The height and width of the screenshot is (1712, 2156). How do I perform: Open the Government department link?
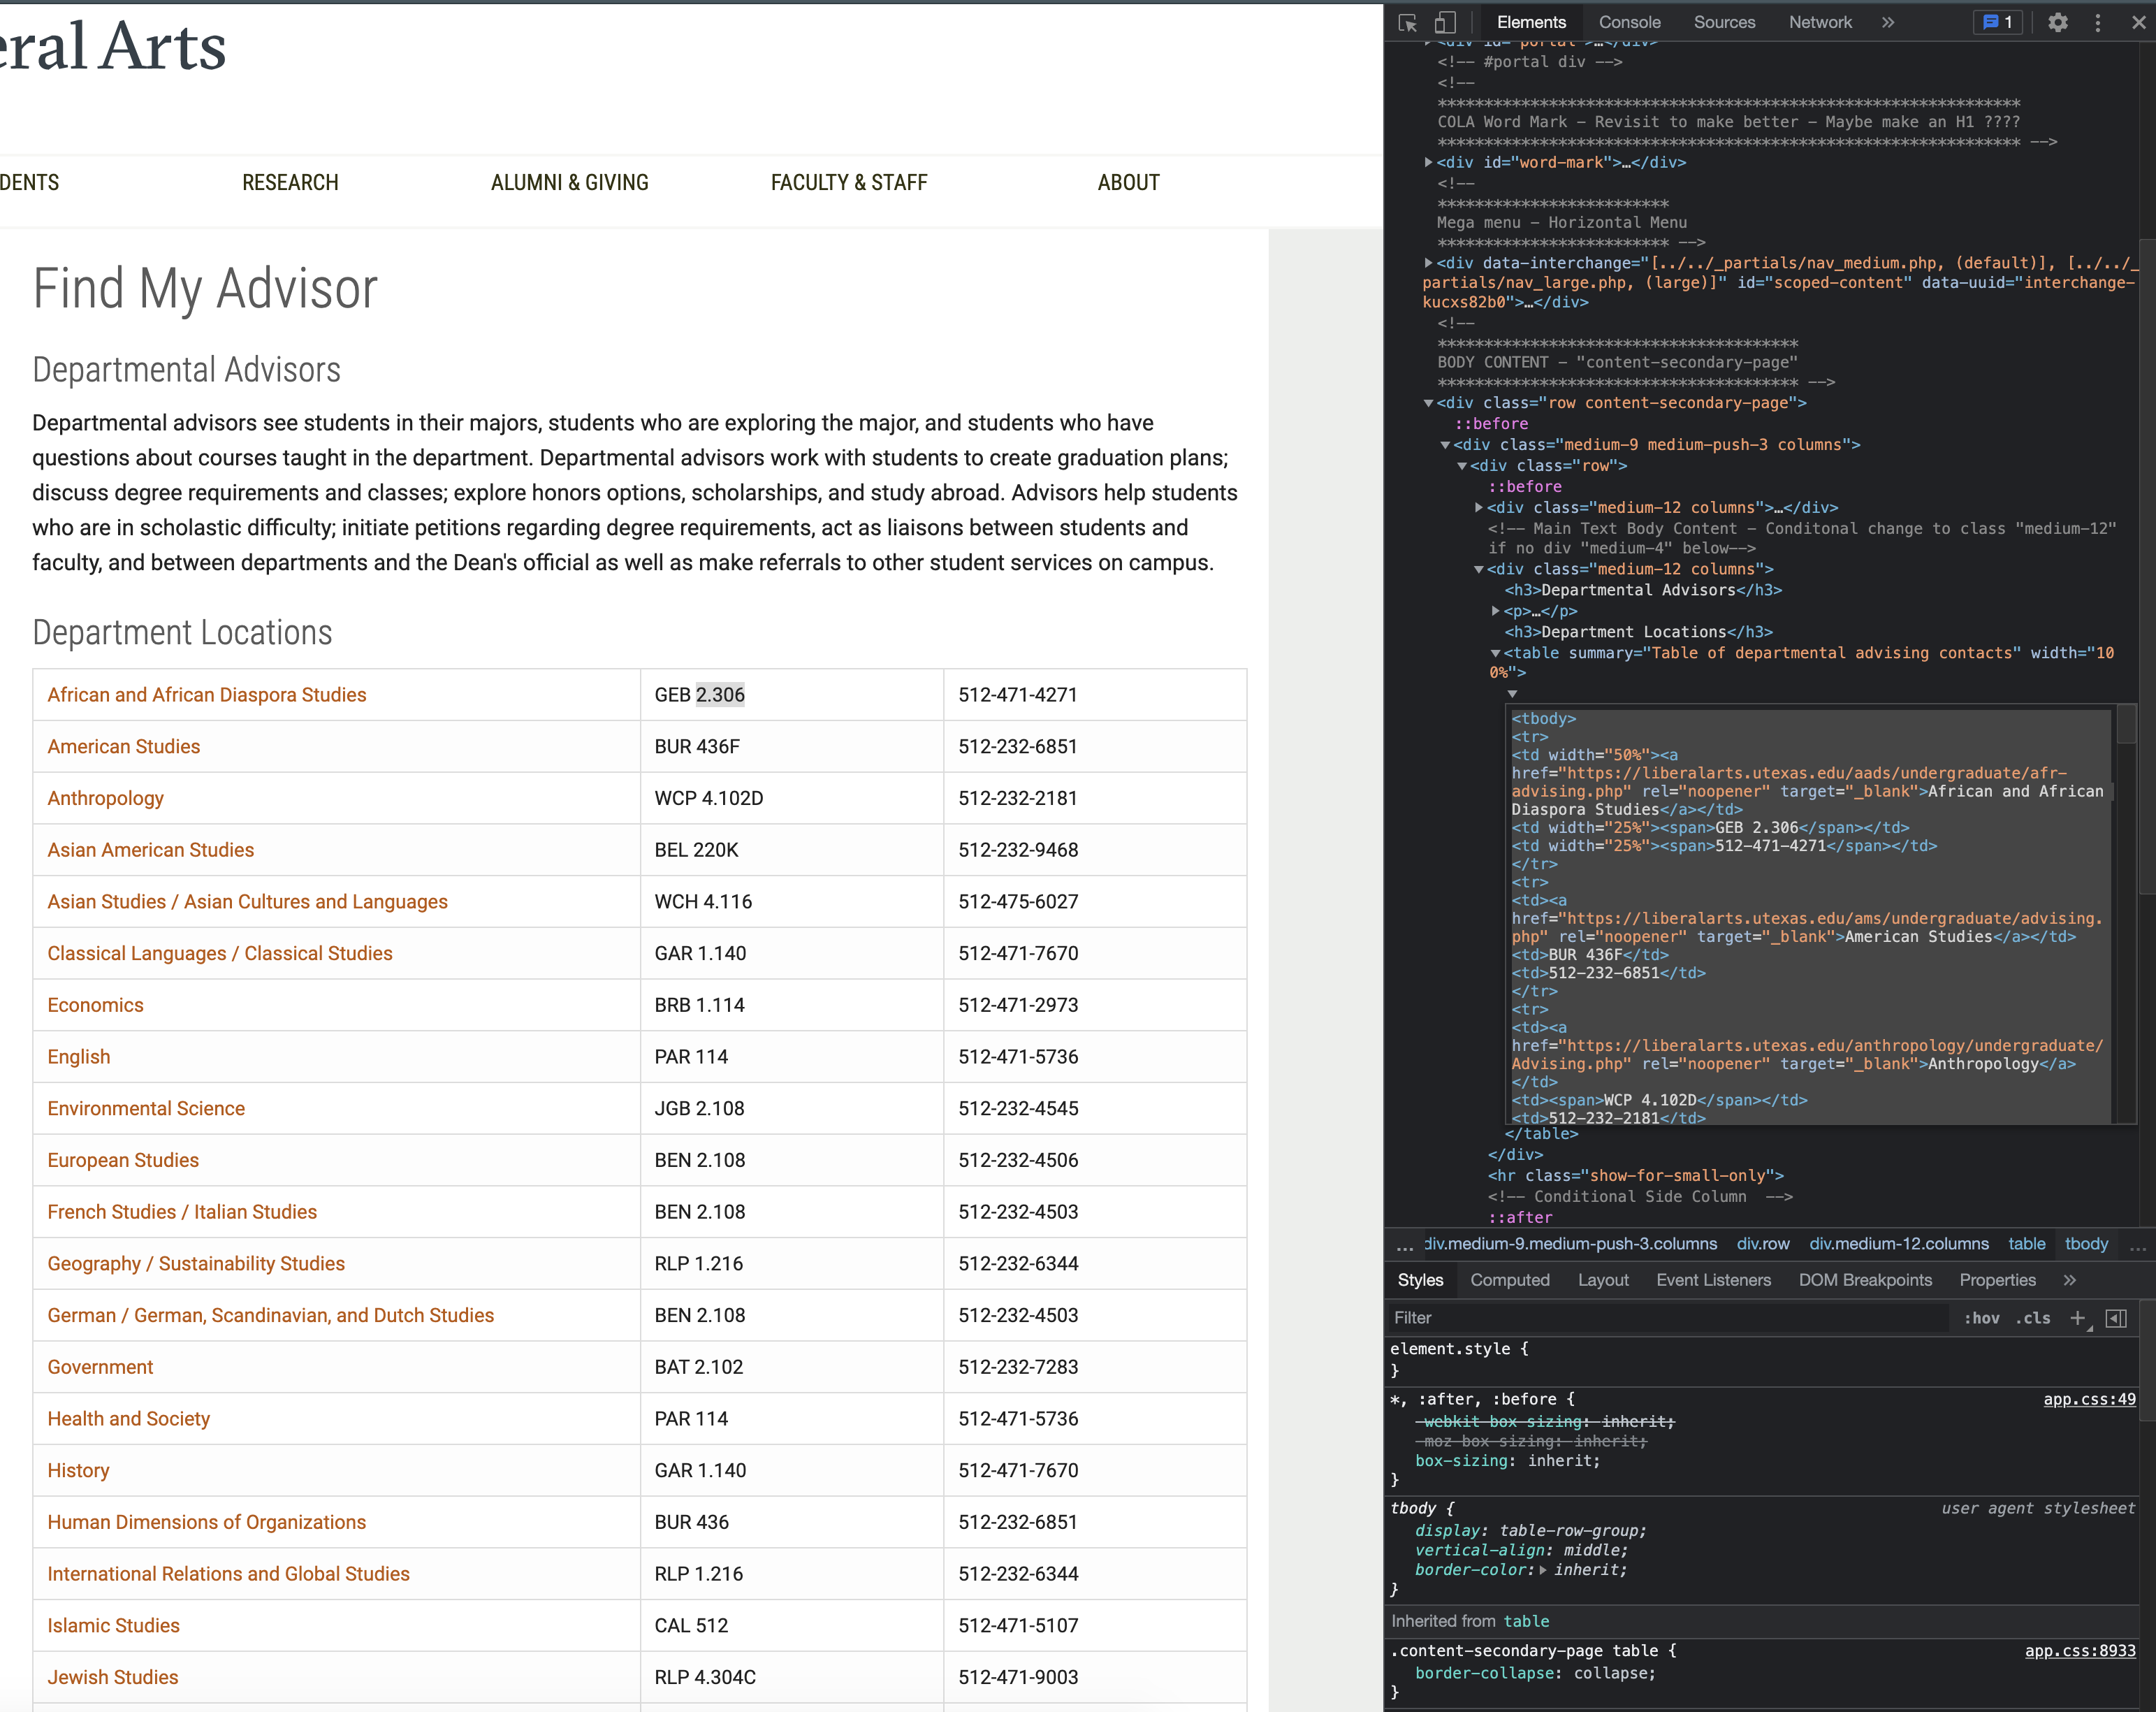pos(100,1367)
